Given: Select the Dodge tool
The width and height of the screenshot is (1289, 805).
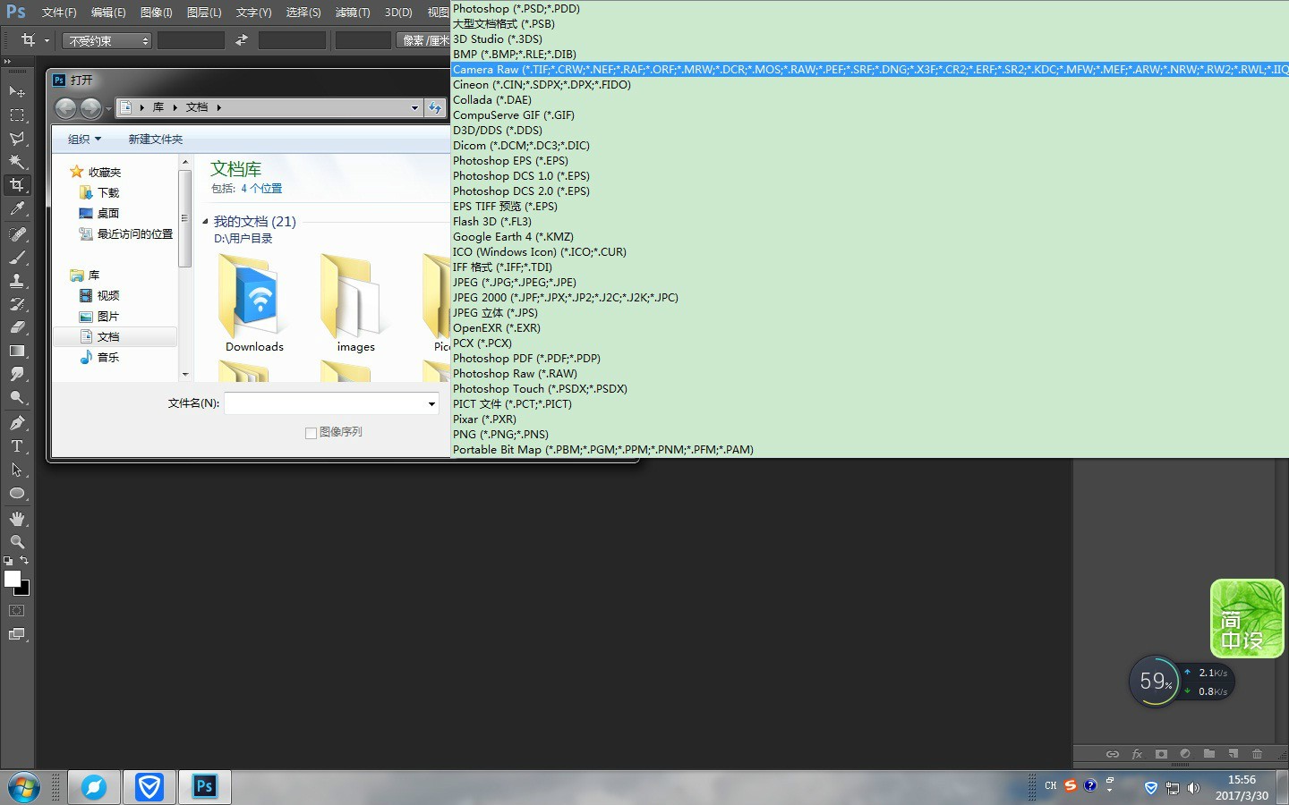Looking at the screenshot, I should [17, 397].
